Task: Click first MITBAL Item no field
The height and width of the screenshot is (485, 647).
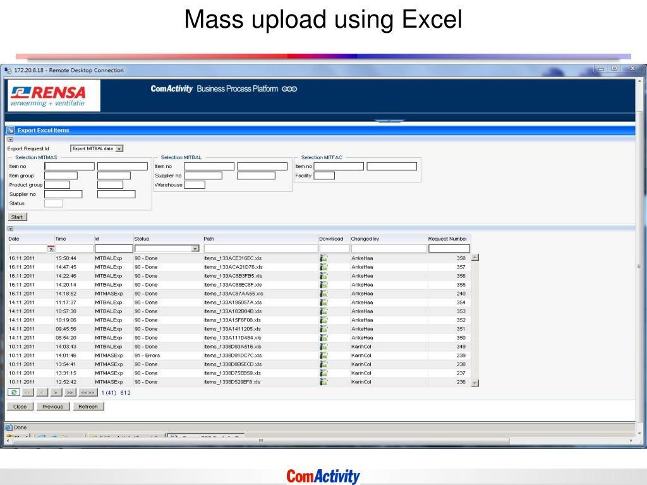Action: point(209,166)
